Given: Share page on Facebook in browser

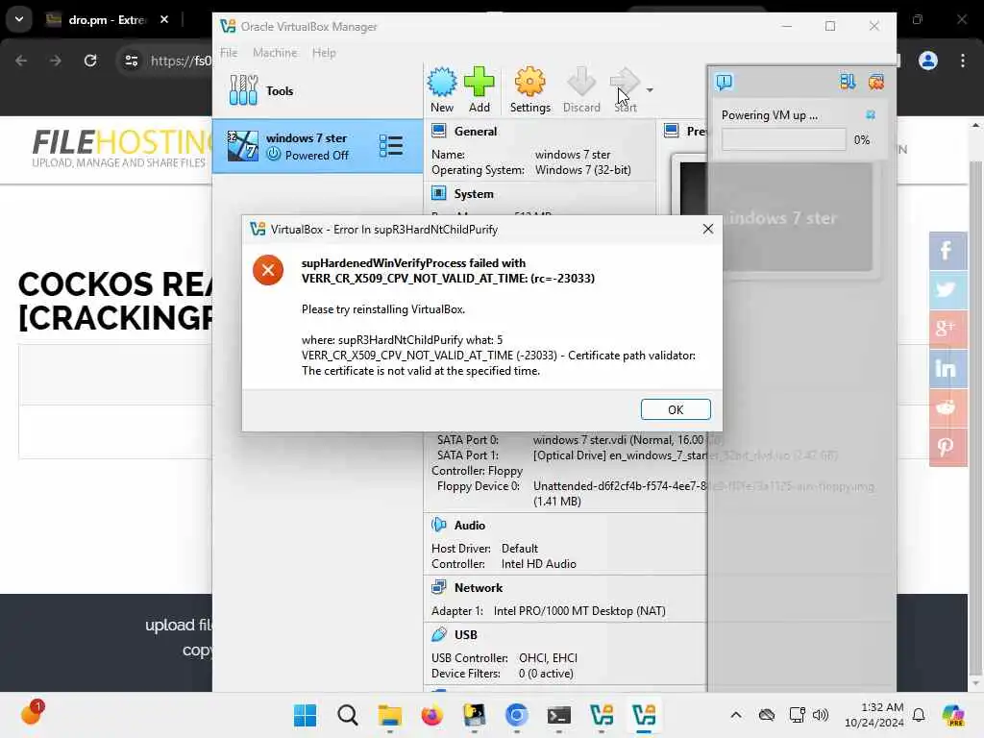Looking at the screenshot, I should (947, 251).
